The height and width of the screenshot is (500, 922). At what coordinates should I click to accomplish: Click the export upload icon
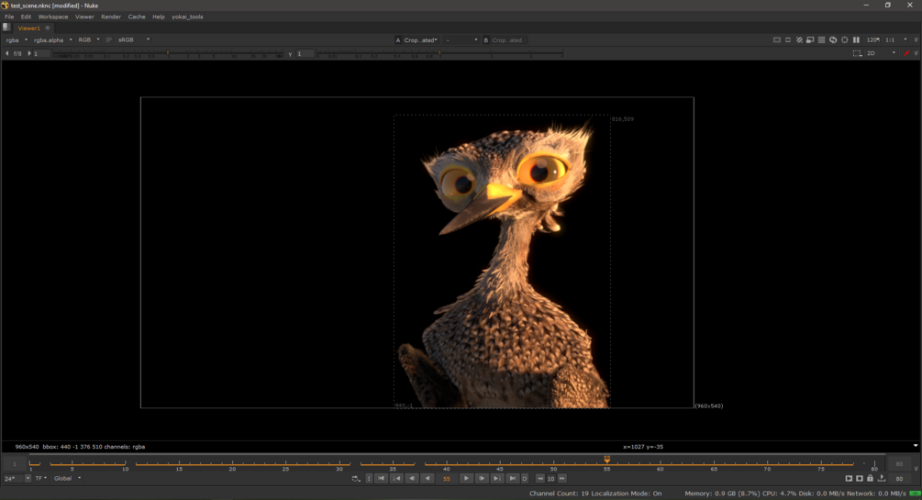tap(882, 478)
